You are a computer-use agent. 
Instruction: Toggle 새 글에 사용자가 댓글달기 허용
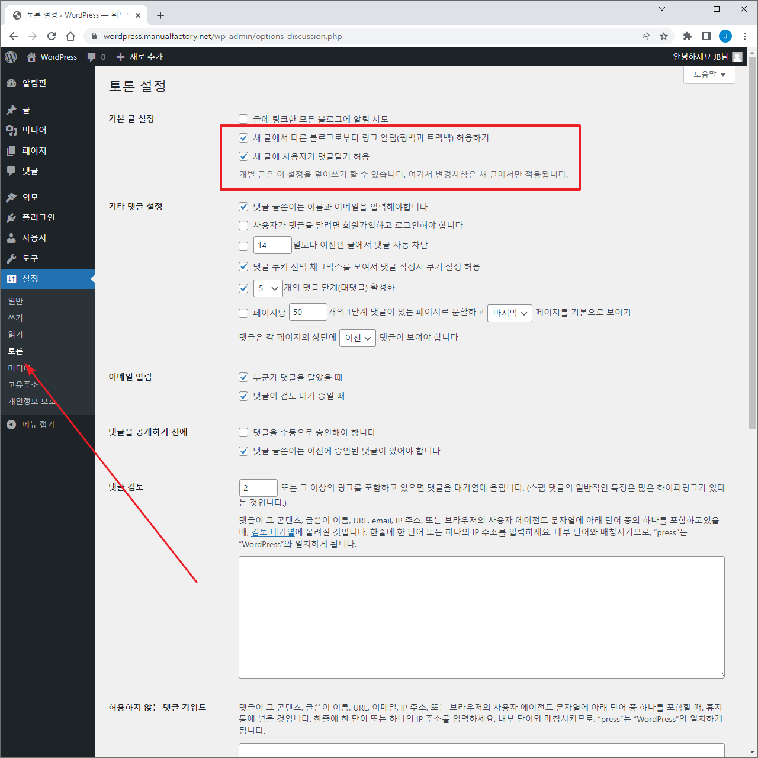(x=243, y=157)
